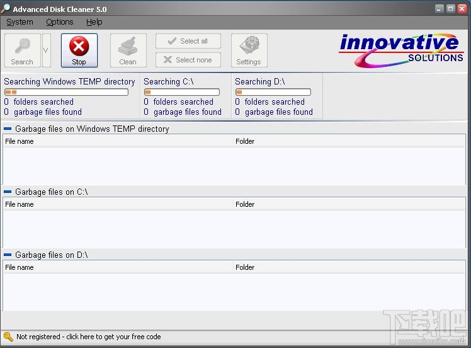Image resolution: width=471 pixels, height=348 pixels.
Task: Sort C:\ list by Folder column
Action: tap(349, 204)
